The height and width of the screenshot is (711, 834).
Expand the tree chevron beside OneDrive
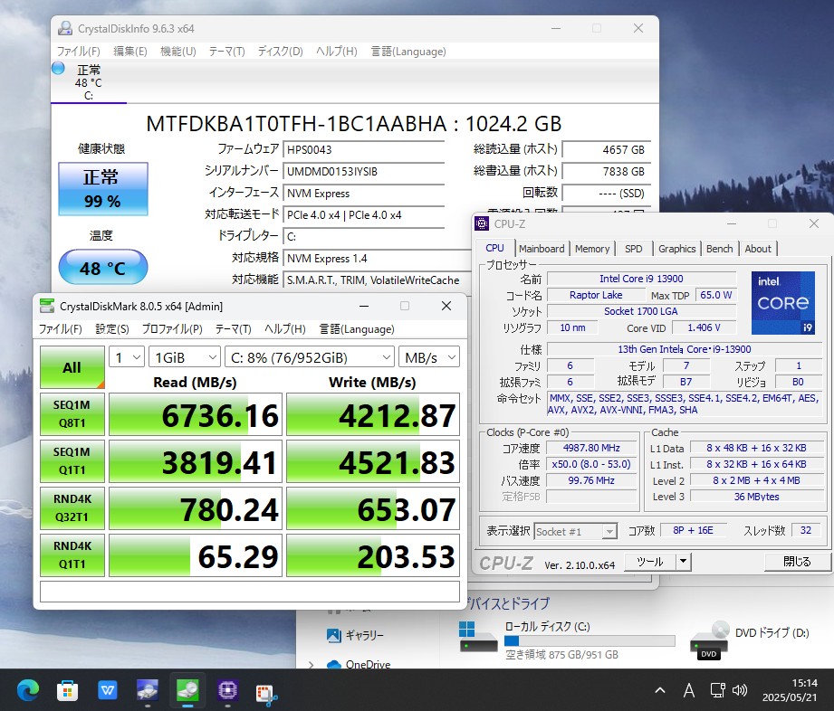tap(312, 665)
